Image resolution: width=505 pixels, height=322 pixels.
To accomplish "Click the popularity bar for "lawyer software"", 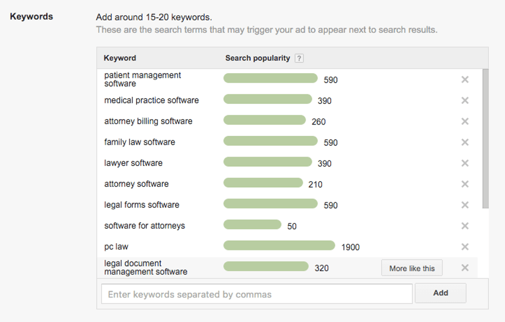I will (x=268, y=162).
